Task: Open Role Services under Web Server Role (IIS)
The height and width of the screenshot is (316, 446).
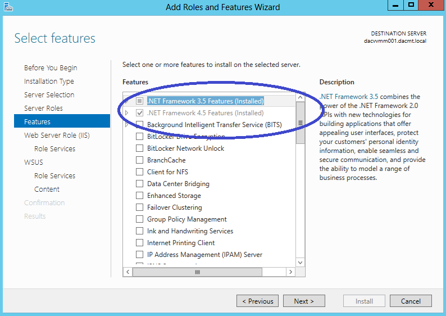Action: coord(54,148)
